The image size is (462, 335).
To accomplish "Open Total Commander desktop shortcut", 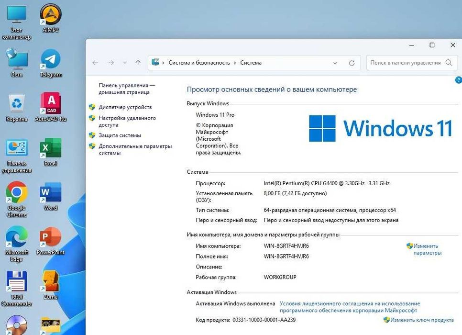I will click(16, 289).
